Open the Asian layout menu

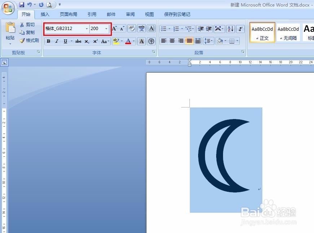(x=219, y=29)
